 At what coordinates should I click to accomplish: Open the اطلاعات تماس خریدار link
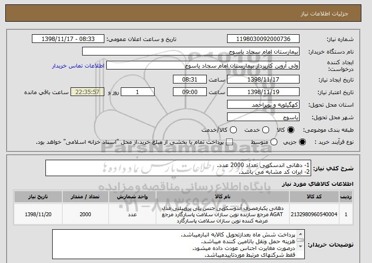78,66
